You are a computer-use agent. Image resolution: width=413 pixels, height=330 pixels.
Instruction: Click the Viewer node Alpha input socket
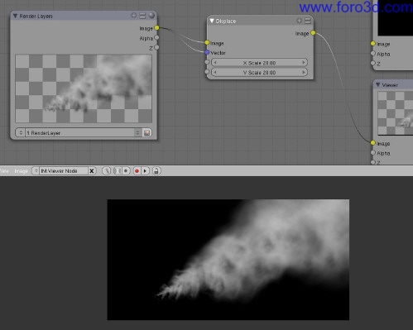pos(373,152)
